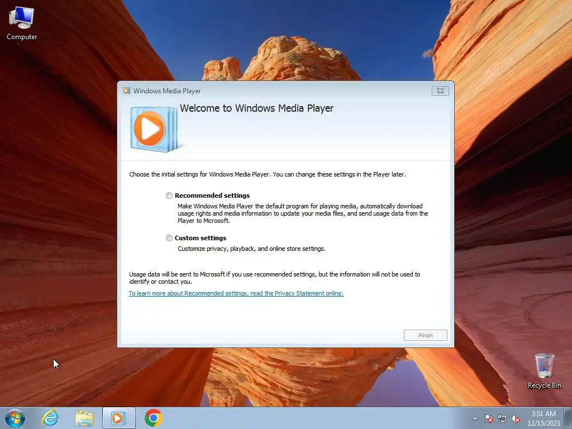Open Windows Explorer folder in taskbar
572x429 pixels.
tap(84, 418)
